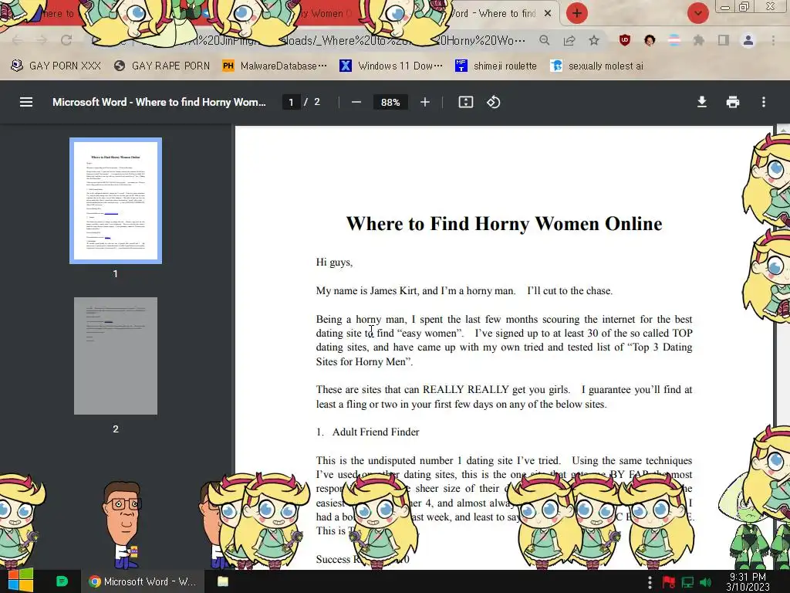Screen dimensions: 790x593
Task: Select page 1 thumbnail
Action: pyautogui.click(x=116, y=201)
